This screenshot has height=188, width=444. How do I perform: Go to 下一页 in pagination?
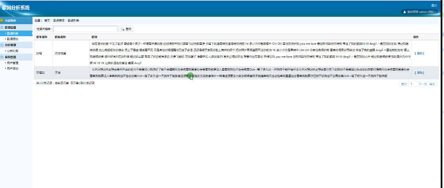click(x=422, y=84)
